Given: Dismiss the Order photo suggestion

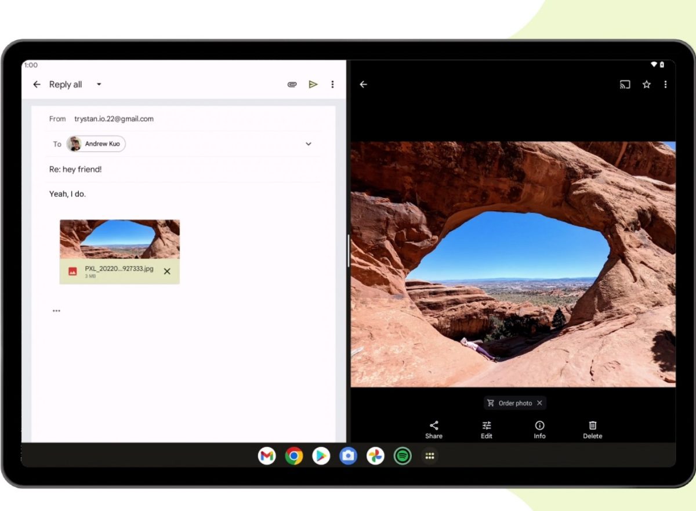Looking at the screenshot, I should pos(539,403).
